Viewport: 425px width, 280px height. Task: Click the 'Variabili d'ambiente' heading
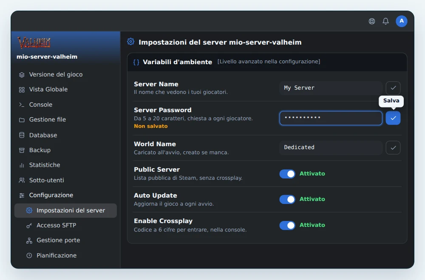click(x=178, y=62)
